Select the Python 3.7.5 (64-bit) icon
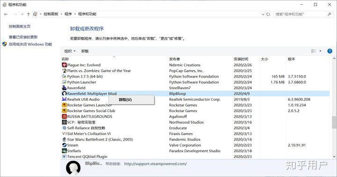337x177 pixels. pyautogui.click(x=64, y=77)
